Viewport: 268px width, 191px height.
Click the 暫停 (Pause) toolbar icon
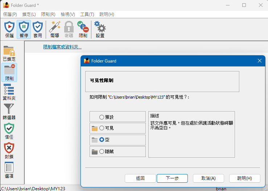(24, 29)
